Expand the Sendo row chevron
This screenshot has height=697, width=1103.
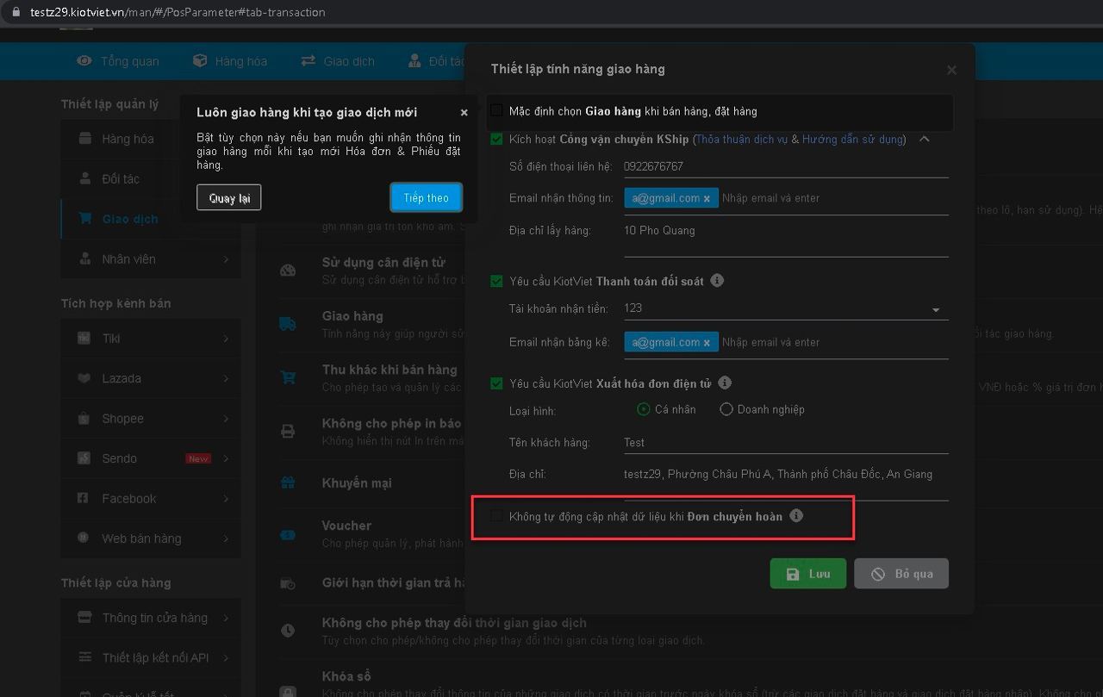coord(226,458)
